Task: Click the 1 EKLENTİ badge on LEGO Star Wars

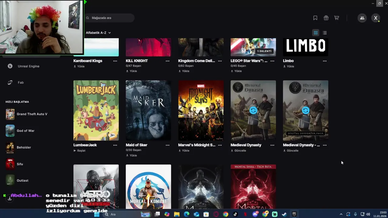Action: click(x=264, y=51)
